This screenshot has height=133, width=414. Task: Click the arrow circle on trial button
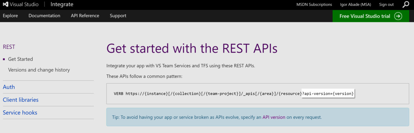(398, 16)
